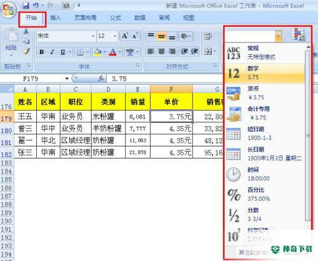
Task: Click the number format list scrollbar
Action: click(x=308, y=136)
